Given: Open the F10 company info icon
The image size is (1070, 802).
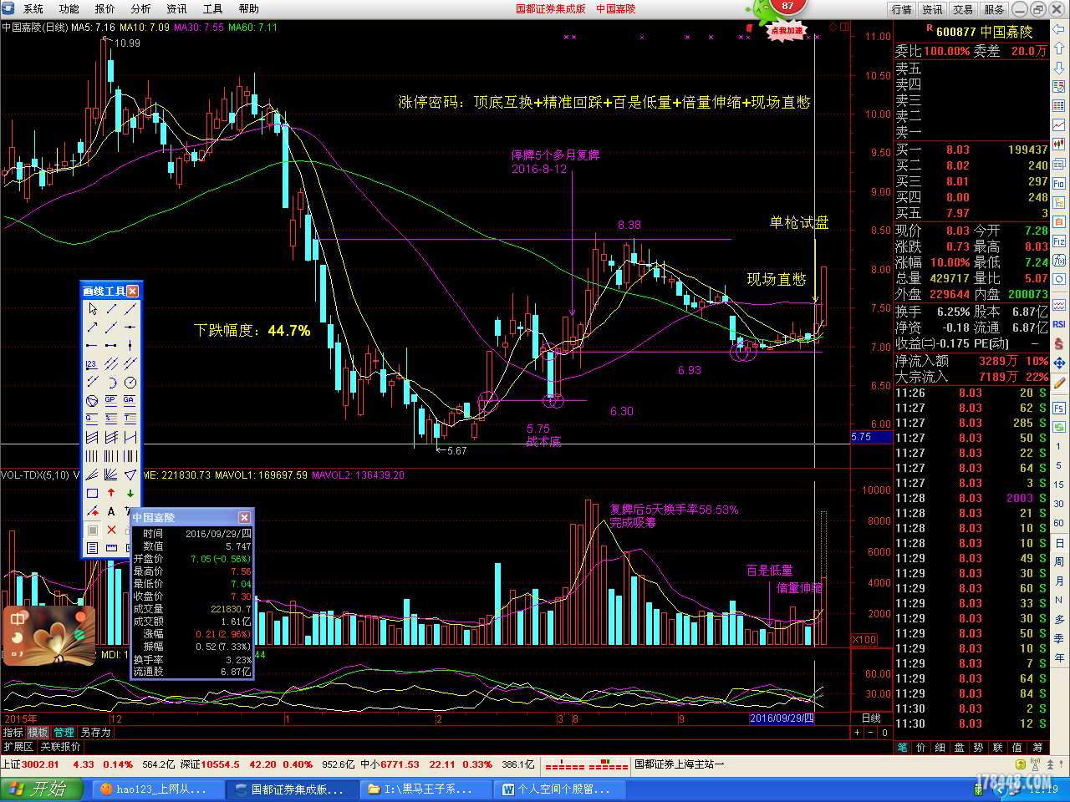Looking at the screenshot, I should [x=1059, y=183].
